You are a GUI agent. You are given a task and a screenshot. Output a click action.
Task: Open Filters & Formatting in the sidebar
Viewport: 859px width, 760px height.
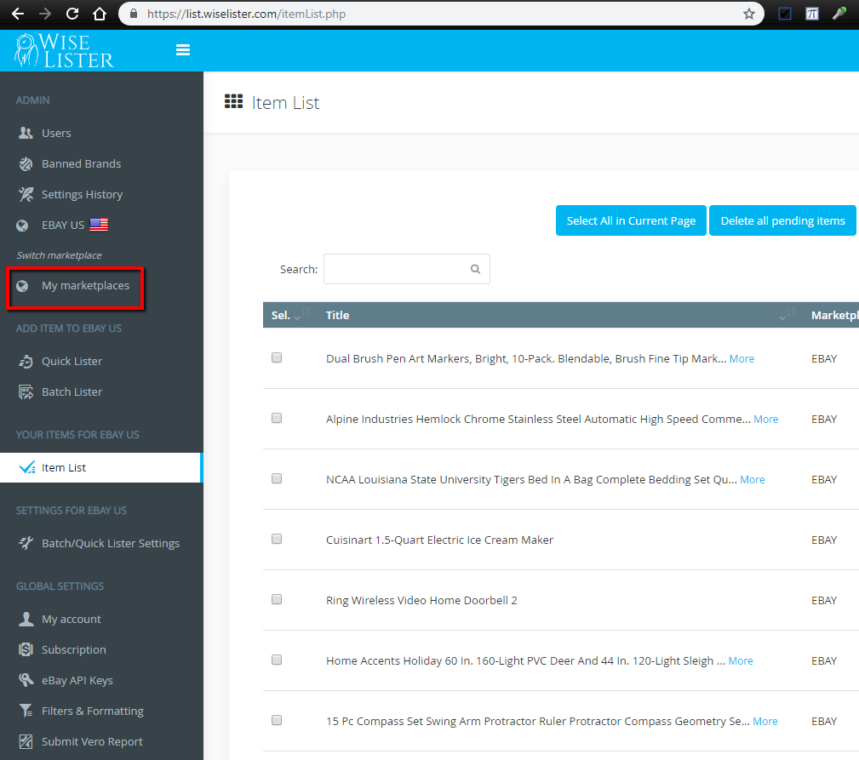tap(93, 711)
